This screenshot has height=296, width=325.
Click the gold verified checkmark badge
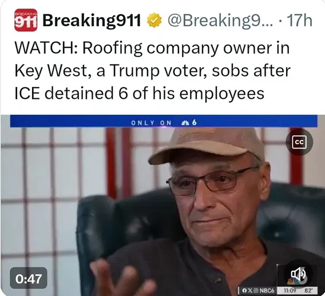[154, 20]
